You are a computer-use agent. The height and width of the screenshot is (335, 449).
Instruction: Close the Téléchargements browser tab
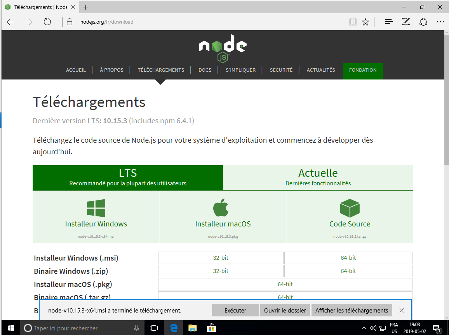tap(73, 7)
